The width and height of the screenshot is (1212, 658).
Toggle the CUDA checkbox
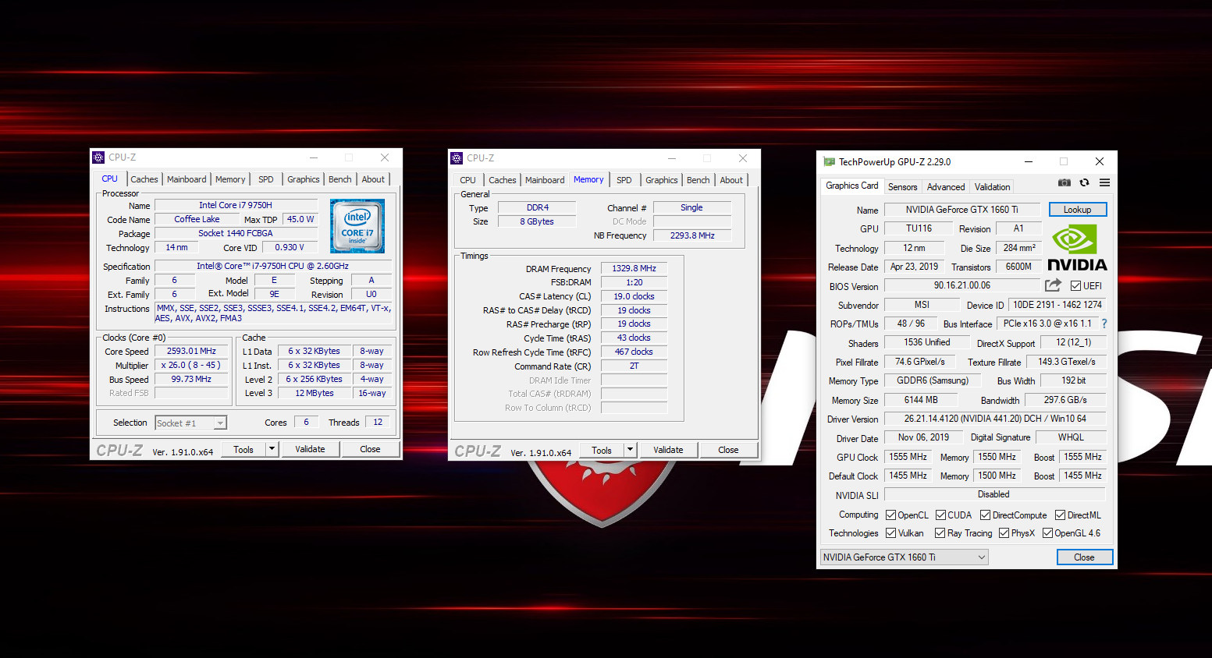point(941,515)
